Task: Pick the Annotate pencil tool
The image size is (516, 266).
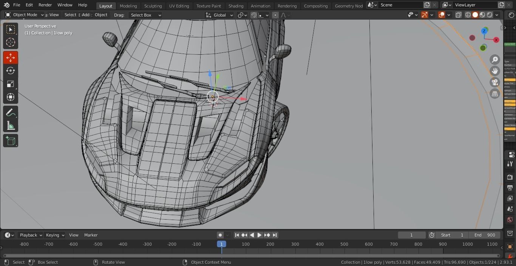Action: 11,113
